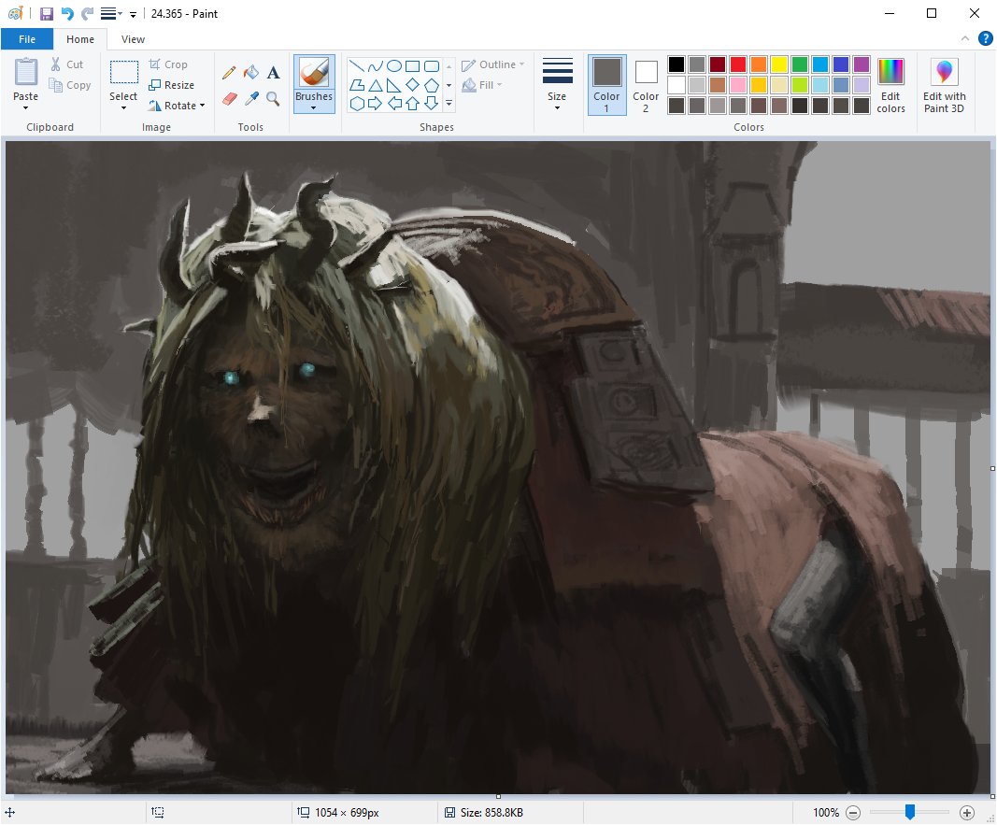997x825 pixels.
Task: Click the Undo arrow icon
Action: pos(67,14)
